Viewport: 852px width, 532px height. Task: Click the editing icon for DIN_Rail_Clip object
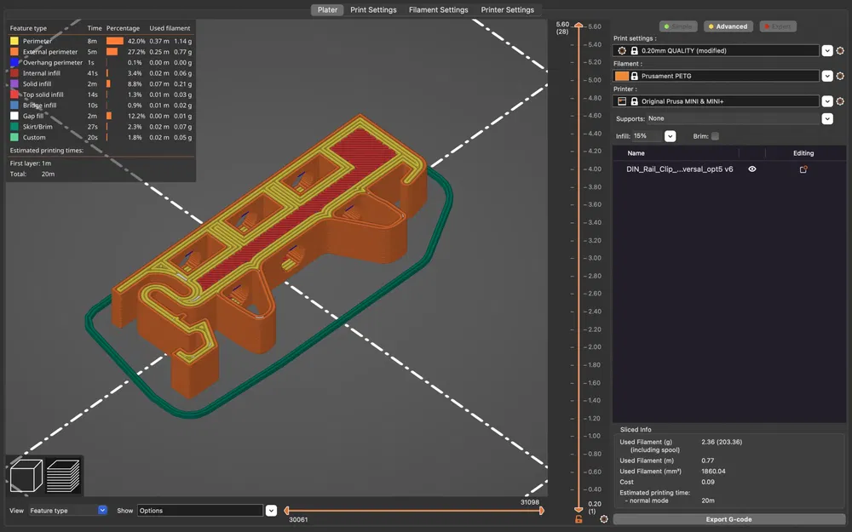pyautogui.click(x=803, y=169)
